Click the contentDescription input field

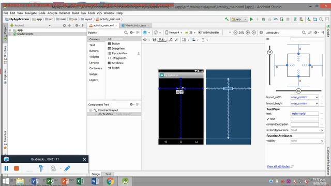(x=305, y=124)
